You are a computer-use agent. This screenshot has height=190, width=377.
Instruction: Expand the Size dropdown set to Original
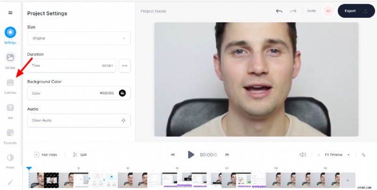click(x=78, y=38)
